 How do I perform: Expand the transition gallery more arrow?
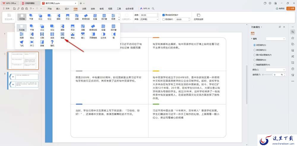(x=119, y=19)
